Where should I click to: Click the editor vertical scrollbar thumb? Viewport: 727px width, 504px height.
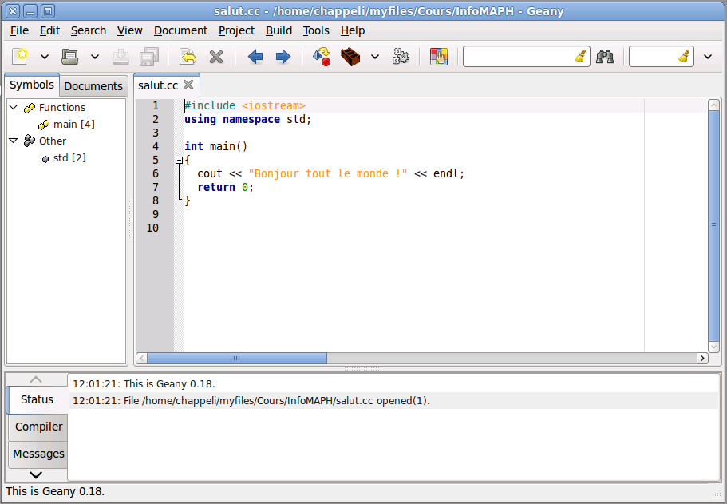coord(714,226)
